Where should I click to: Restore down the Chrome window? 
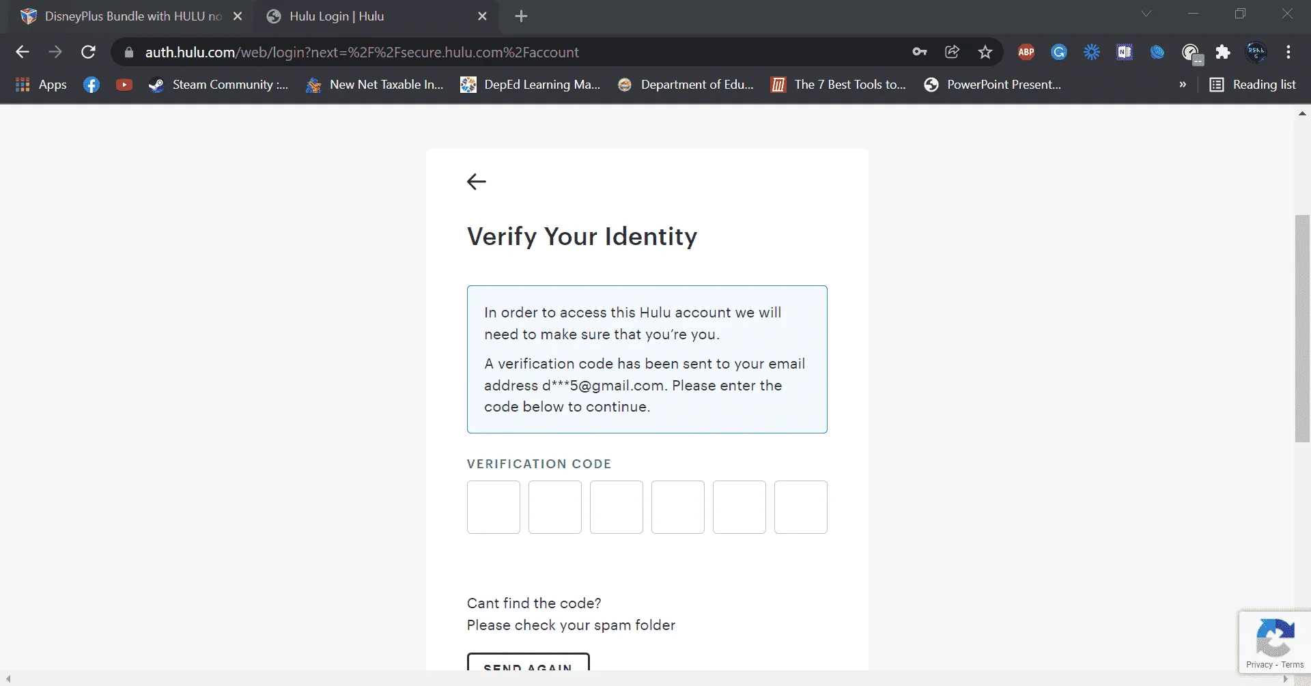pyautogui.click(x=1241, y=14)
